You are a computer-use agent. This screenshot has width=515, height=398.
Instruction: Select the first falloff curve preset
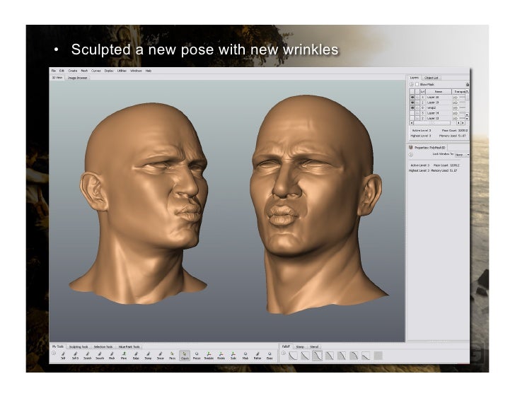click(x=292, y=355)
